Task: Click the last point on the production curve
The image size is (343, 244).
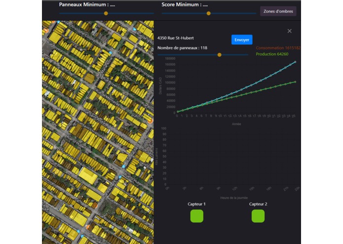Action: 295,82
